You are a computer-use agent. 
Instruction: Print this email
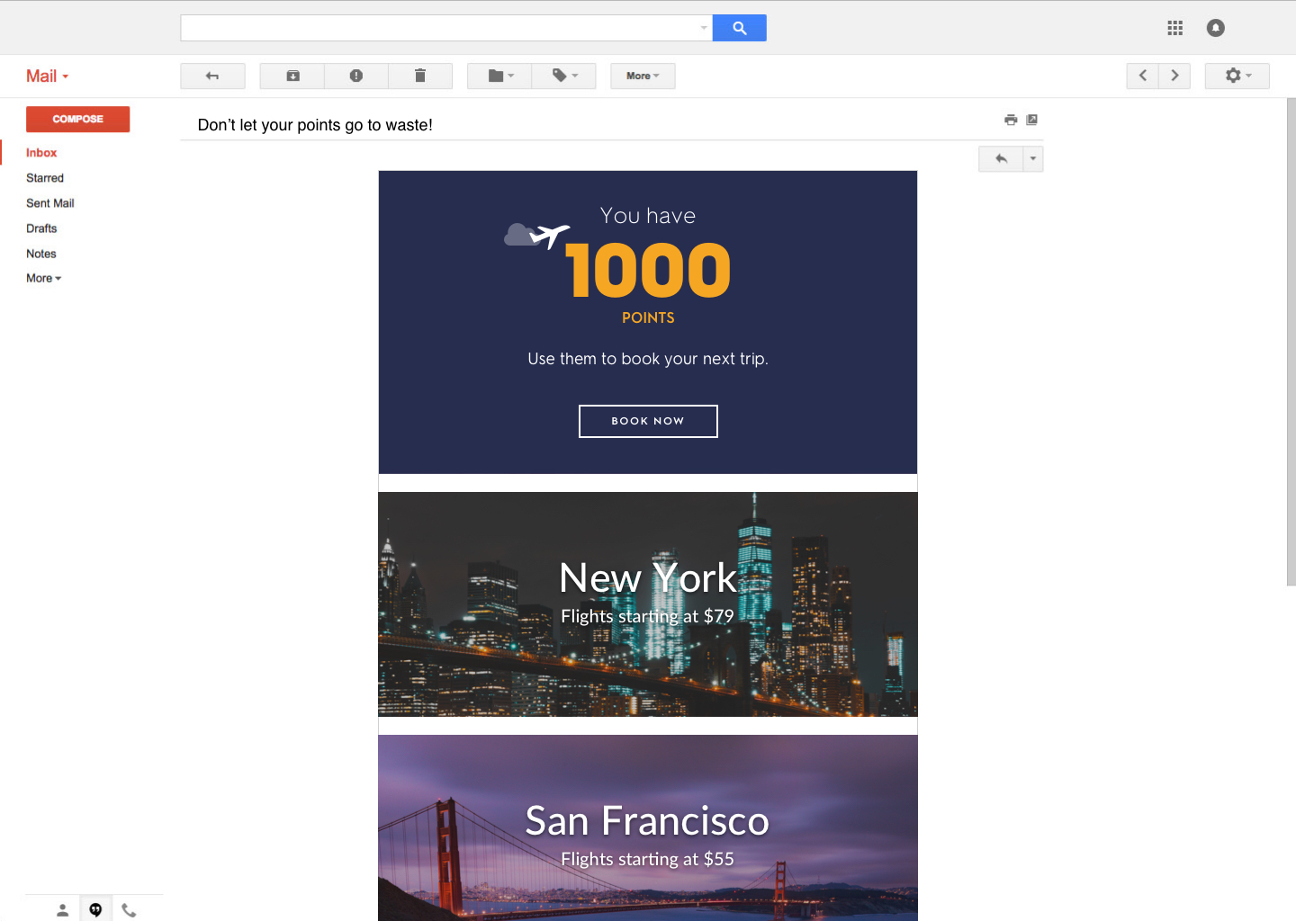tap(1011, 120)
